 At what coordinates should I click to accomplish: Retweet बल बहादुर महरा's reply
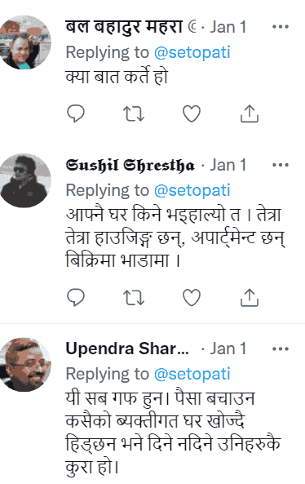(134, 113)
